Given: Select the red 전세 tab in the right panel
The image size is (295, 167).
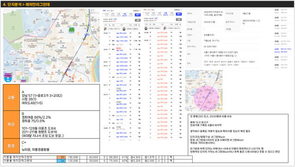Looking at the screenshot, I should click(x=149, y=10).
